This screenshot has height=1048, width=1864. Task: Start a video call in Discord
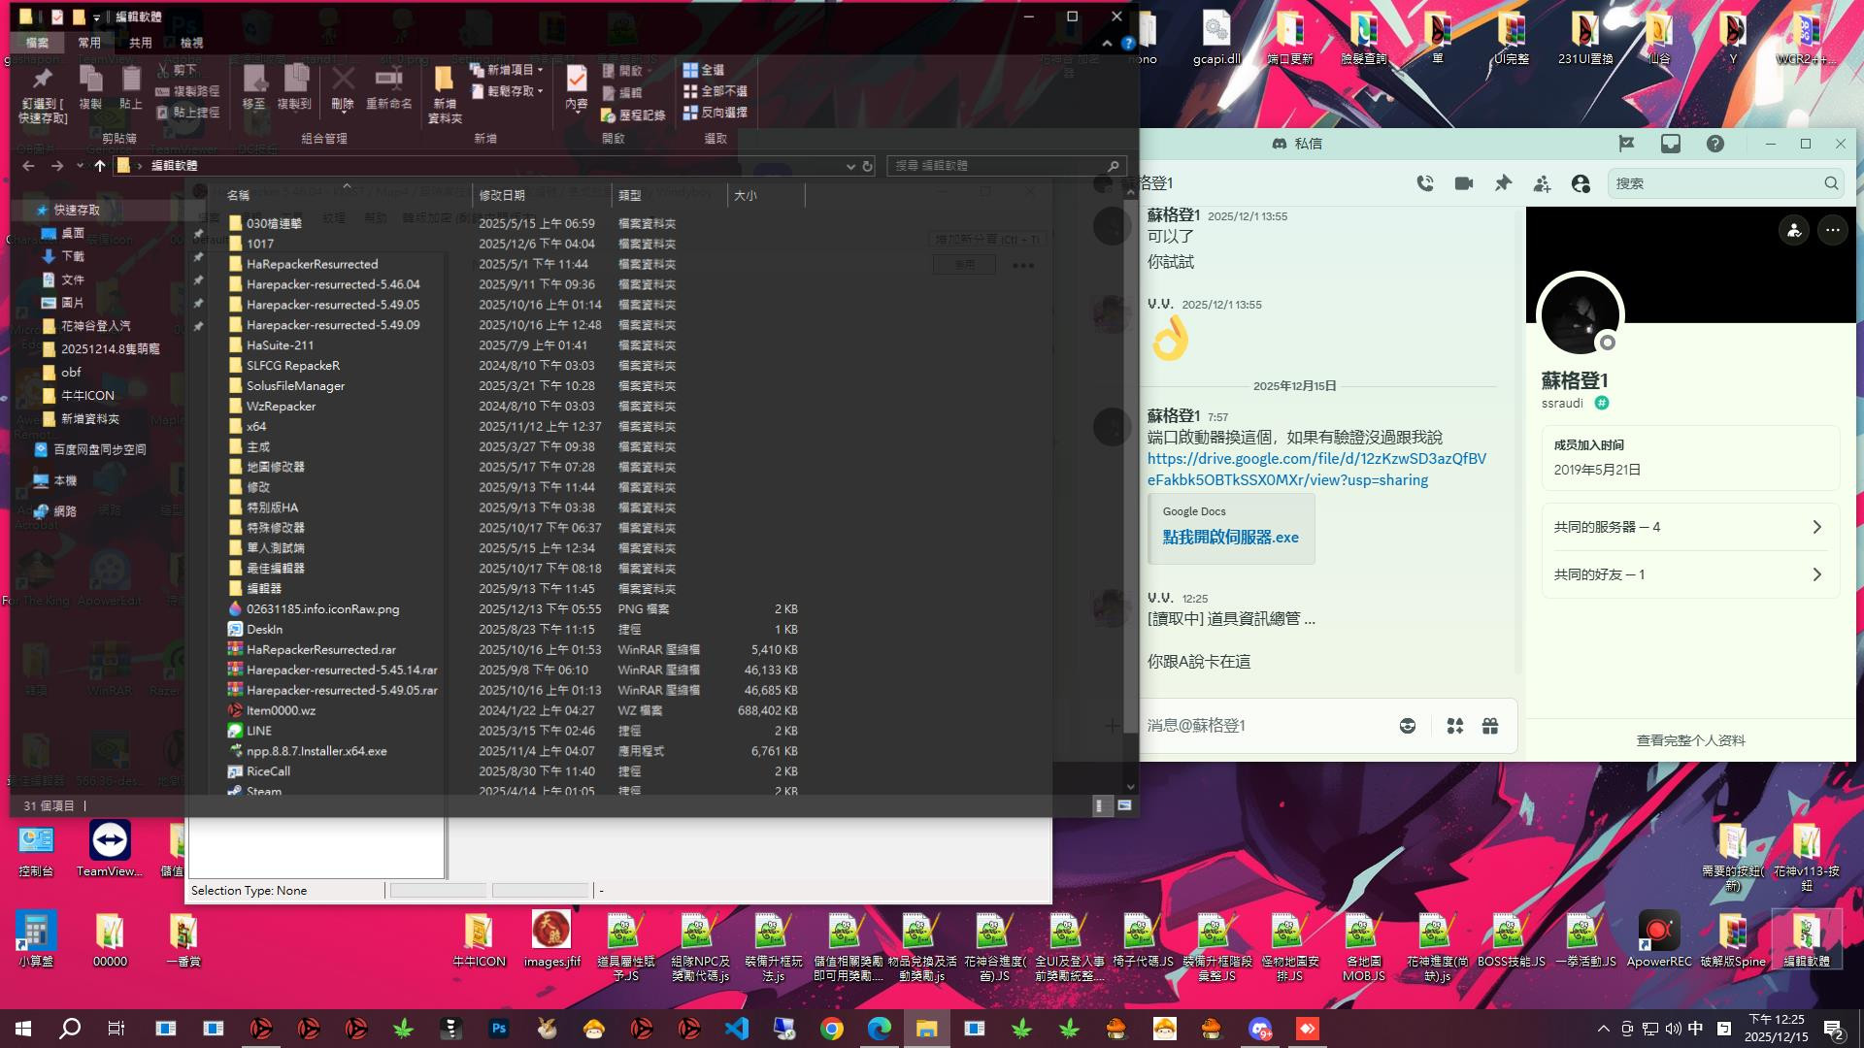click(1464, 183)
